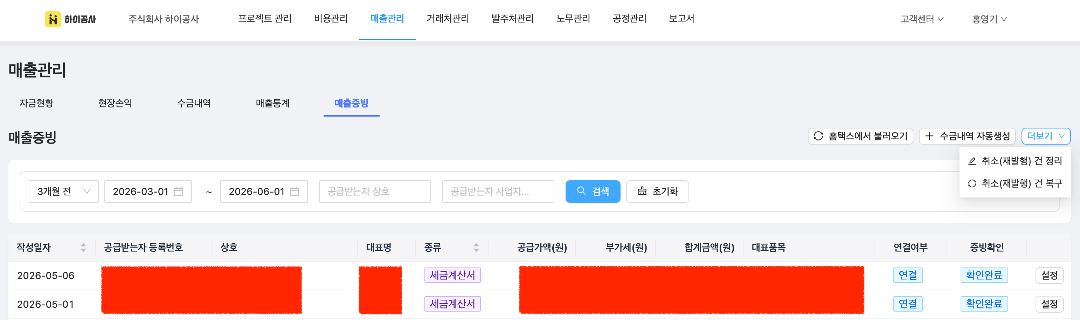The height and width of the screenshot is (320, 1080).
Task: Switch to the 수금내역 tab
Action: pos(194,103)
